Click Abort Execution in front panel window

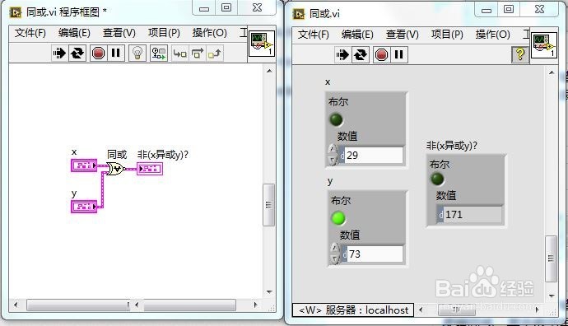tap(381, 55)
